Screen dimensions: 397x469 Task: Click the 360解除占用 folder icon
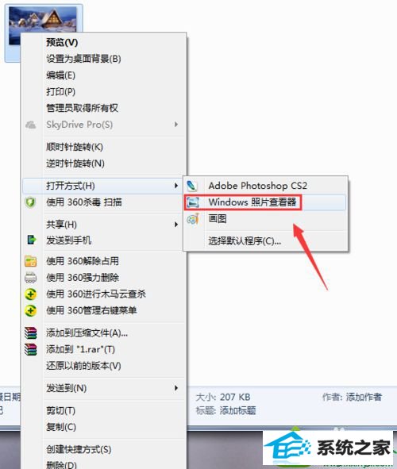30,261
